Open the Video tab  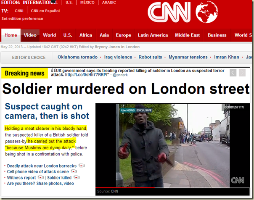click(x=30, y=35)
